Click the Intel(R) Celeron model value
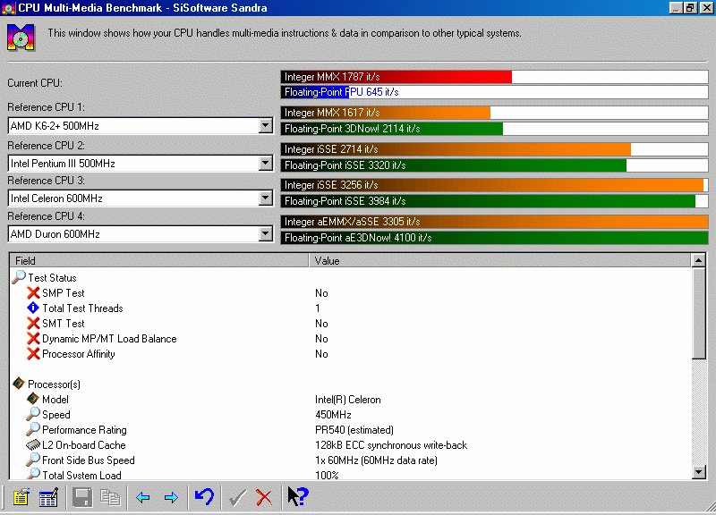This screenshot has height=515, width=716. [x=348, y=399]
